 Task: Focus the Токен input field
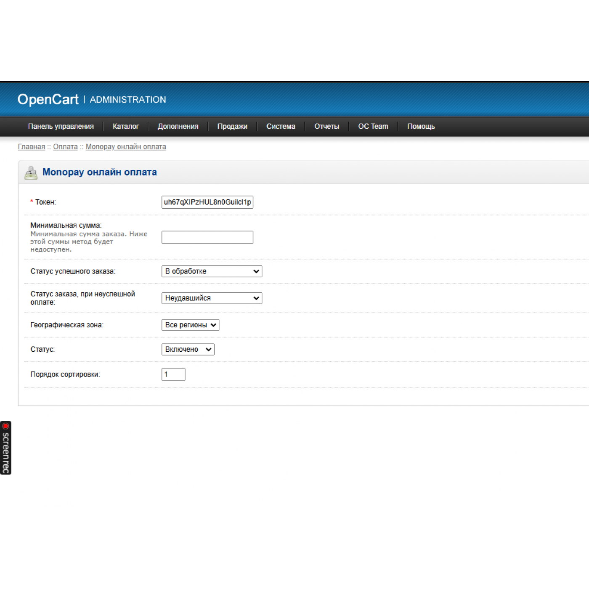(207, 202)
